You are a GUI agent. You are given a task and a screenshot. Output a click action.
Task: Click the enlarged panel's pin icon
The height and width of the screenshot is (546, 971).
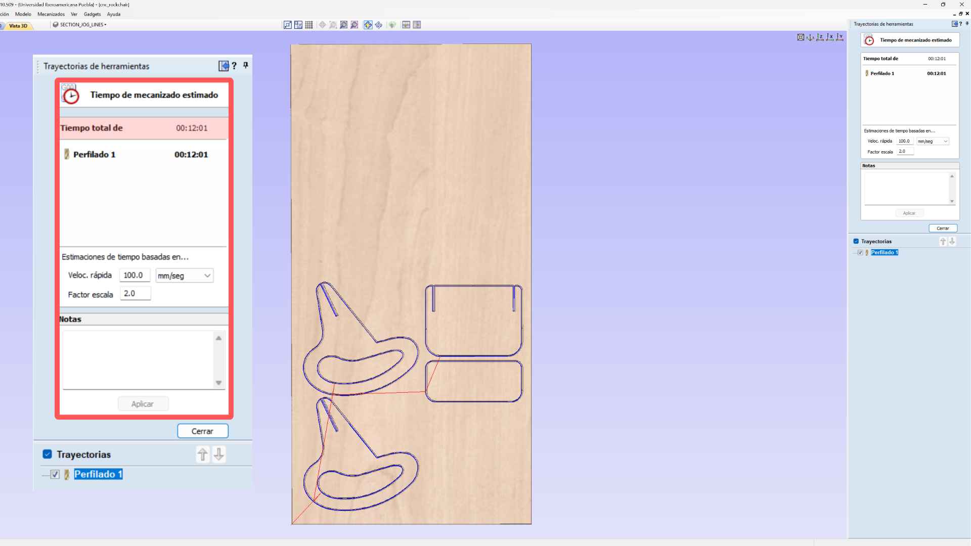[x=246, y=65]
